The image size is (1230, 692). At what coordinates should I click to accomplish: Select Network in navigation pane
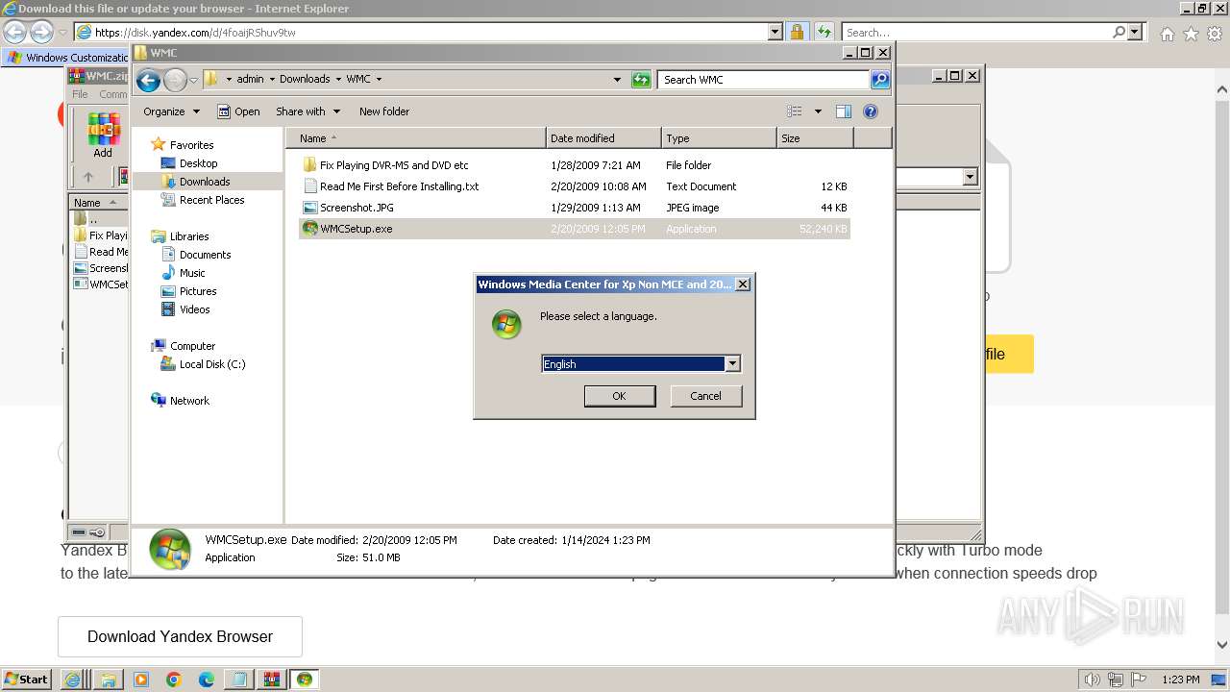click(x=189, y=401)
